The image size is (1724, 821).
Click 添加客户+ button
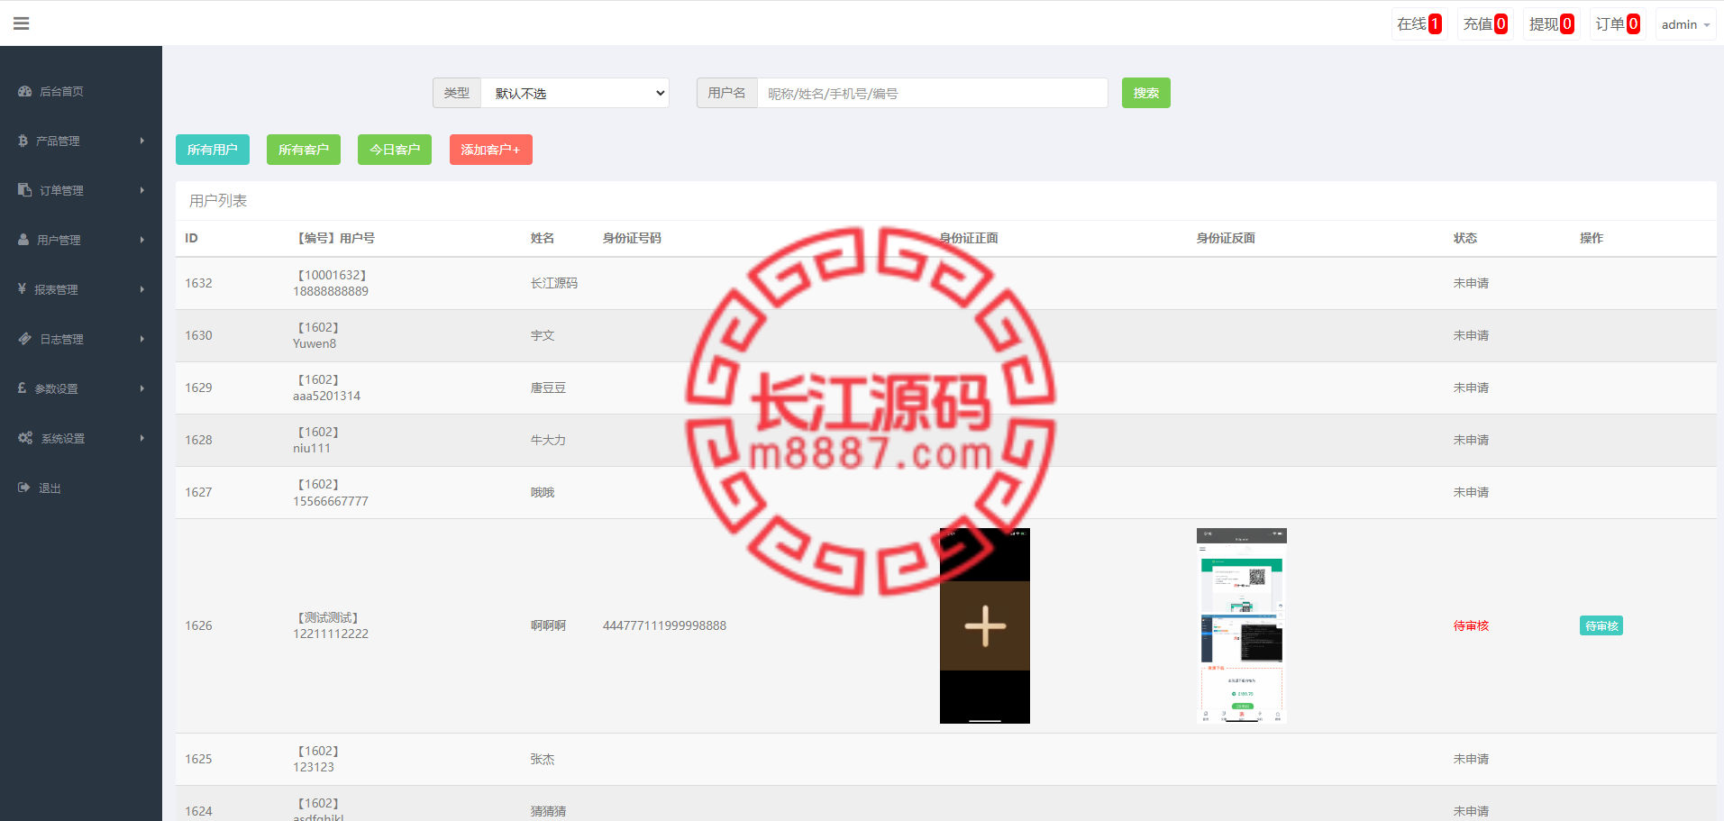(491, 150)
